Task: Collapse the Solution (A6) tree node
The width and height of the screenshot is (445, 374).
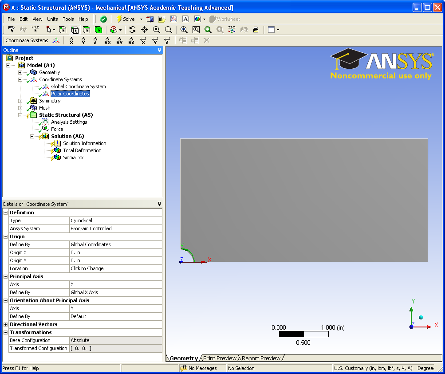Action: tap(32, 137)
